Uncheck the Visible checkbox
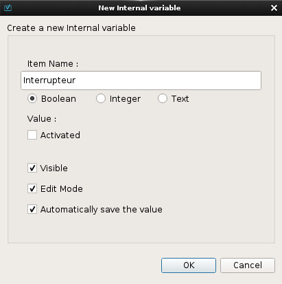 (32, 168)
